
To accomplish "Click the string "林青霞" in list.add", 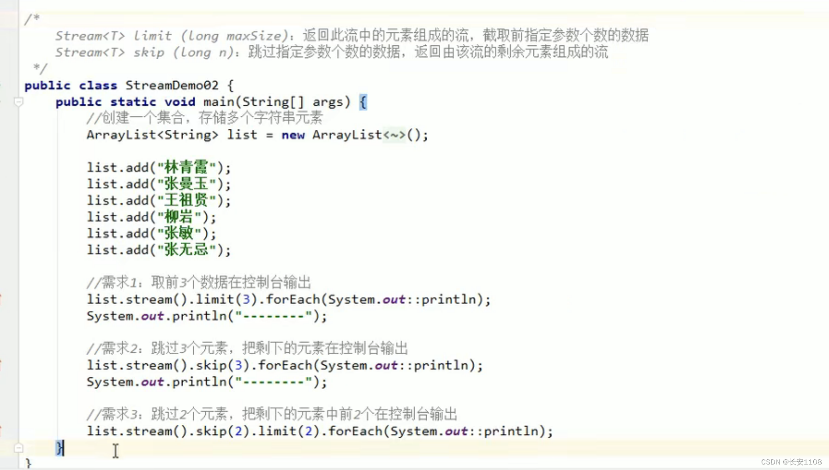I will 186,167.
